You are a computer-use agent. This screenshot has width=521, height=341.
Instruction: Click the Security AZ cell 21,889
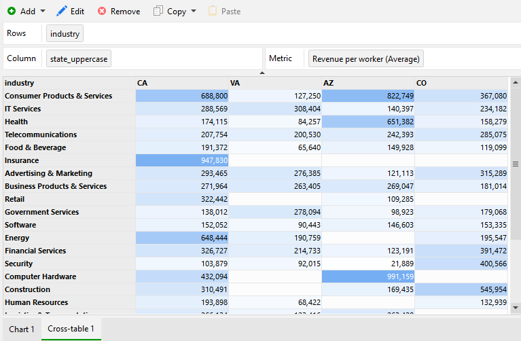[x=368, y=264]
